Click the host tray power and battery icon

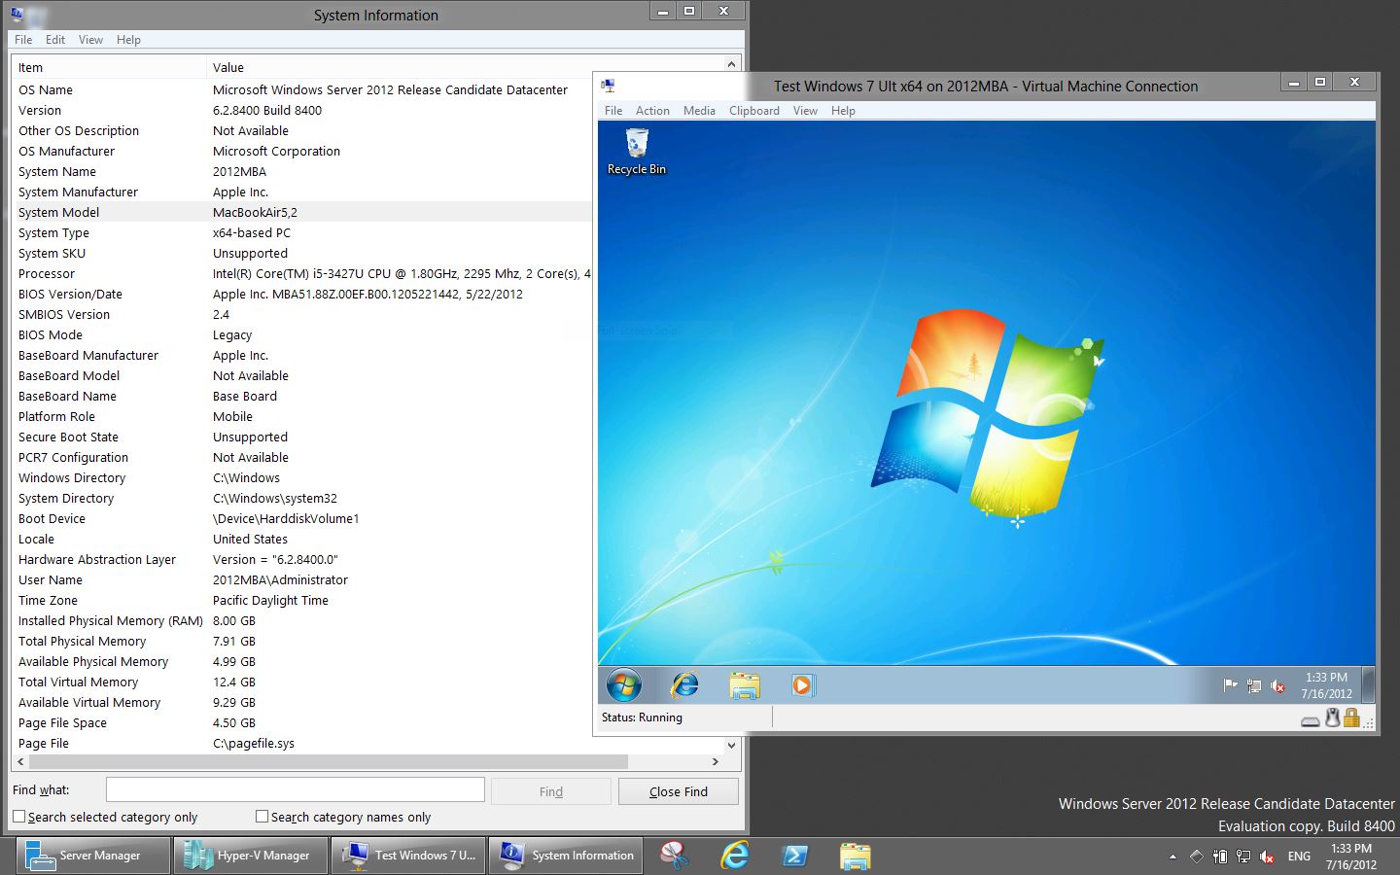coord(1220,857)
